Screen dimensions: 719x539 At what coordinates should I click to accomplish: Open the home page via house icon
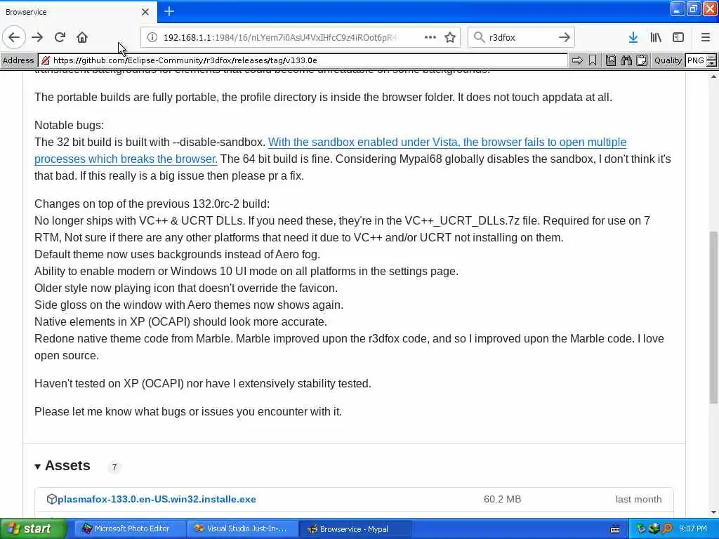tap(82, 37)
